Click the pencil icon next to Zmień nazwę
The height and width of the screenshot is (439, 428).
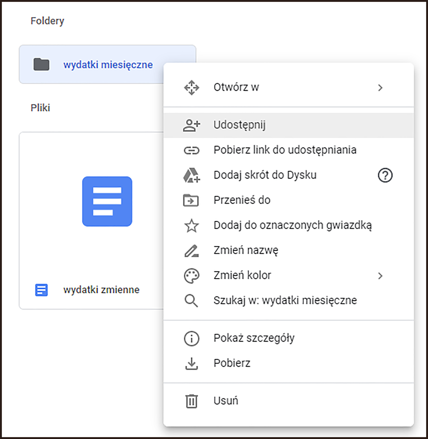tap(192, 250)
